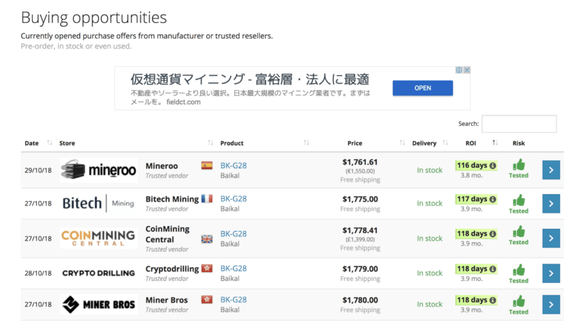Click the mineroo store logo

click(99, 170)
